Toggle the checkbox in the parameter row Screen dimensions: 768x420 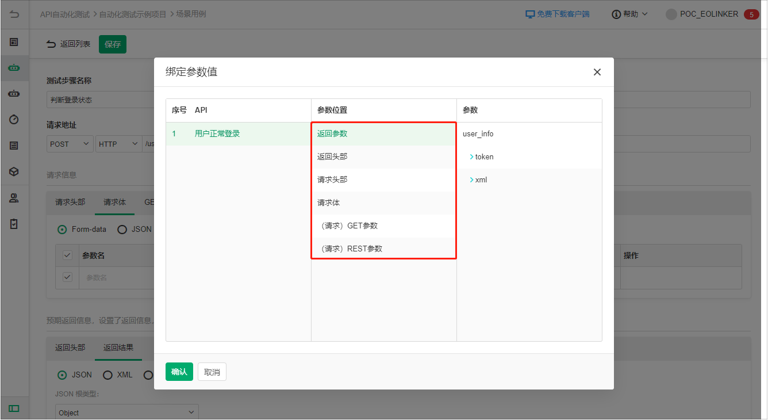pos(67,277)
